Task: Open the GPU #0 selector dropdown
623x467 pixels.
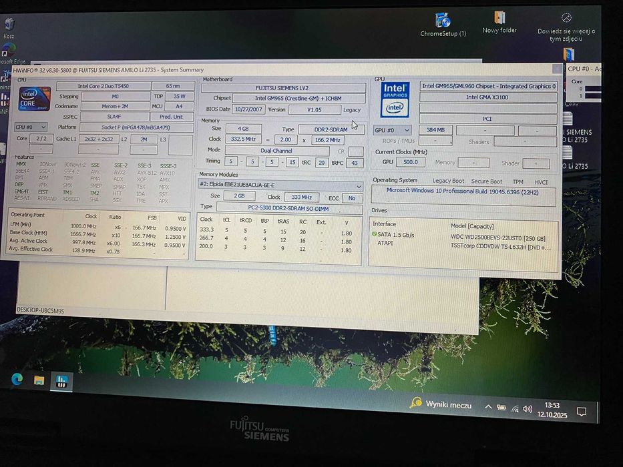Action: [x=392, y=130]
